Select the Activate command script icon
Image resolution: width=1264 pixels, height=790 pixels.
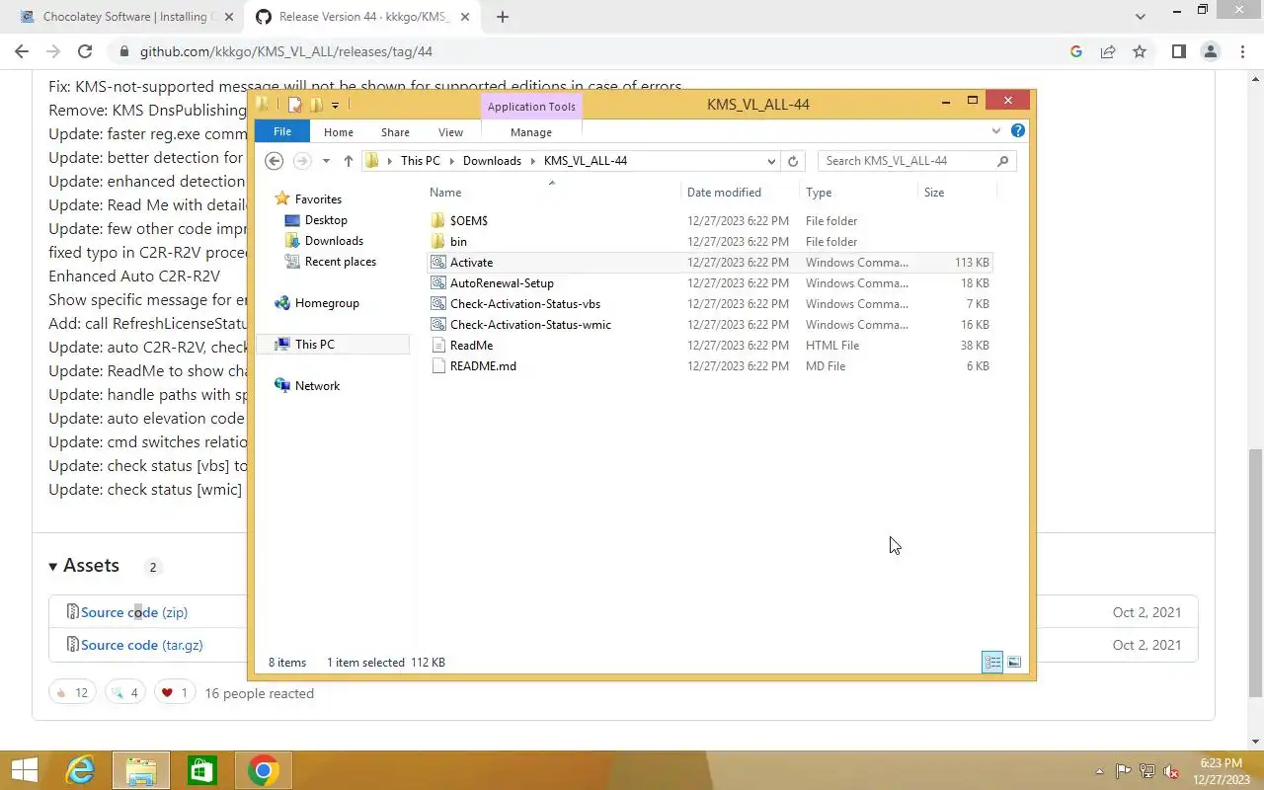coord(438,263)
